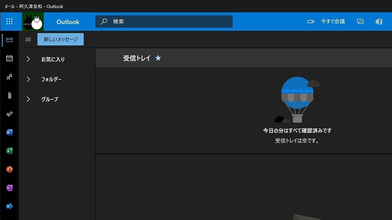Start 今すぐ会議 meeting
Viewport: 392px width, 220px height.
333,22
